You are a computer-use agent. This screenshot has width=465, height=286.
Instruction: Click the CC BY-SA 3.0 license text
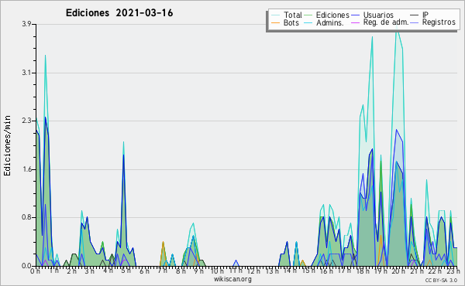pyautogui.click(x=441, y=280)
